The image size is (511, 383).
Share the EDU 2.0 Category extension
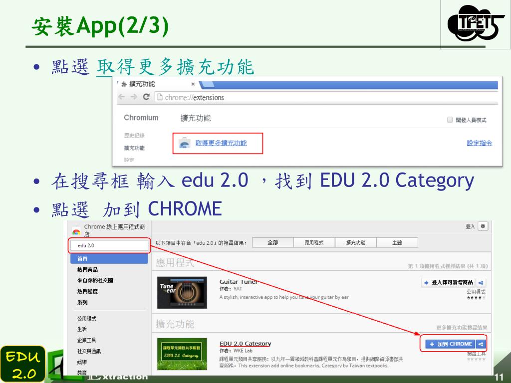click(x=481, y=344)
